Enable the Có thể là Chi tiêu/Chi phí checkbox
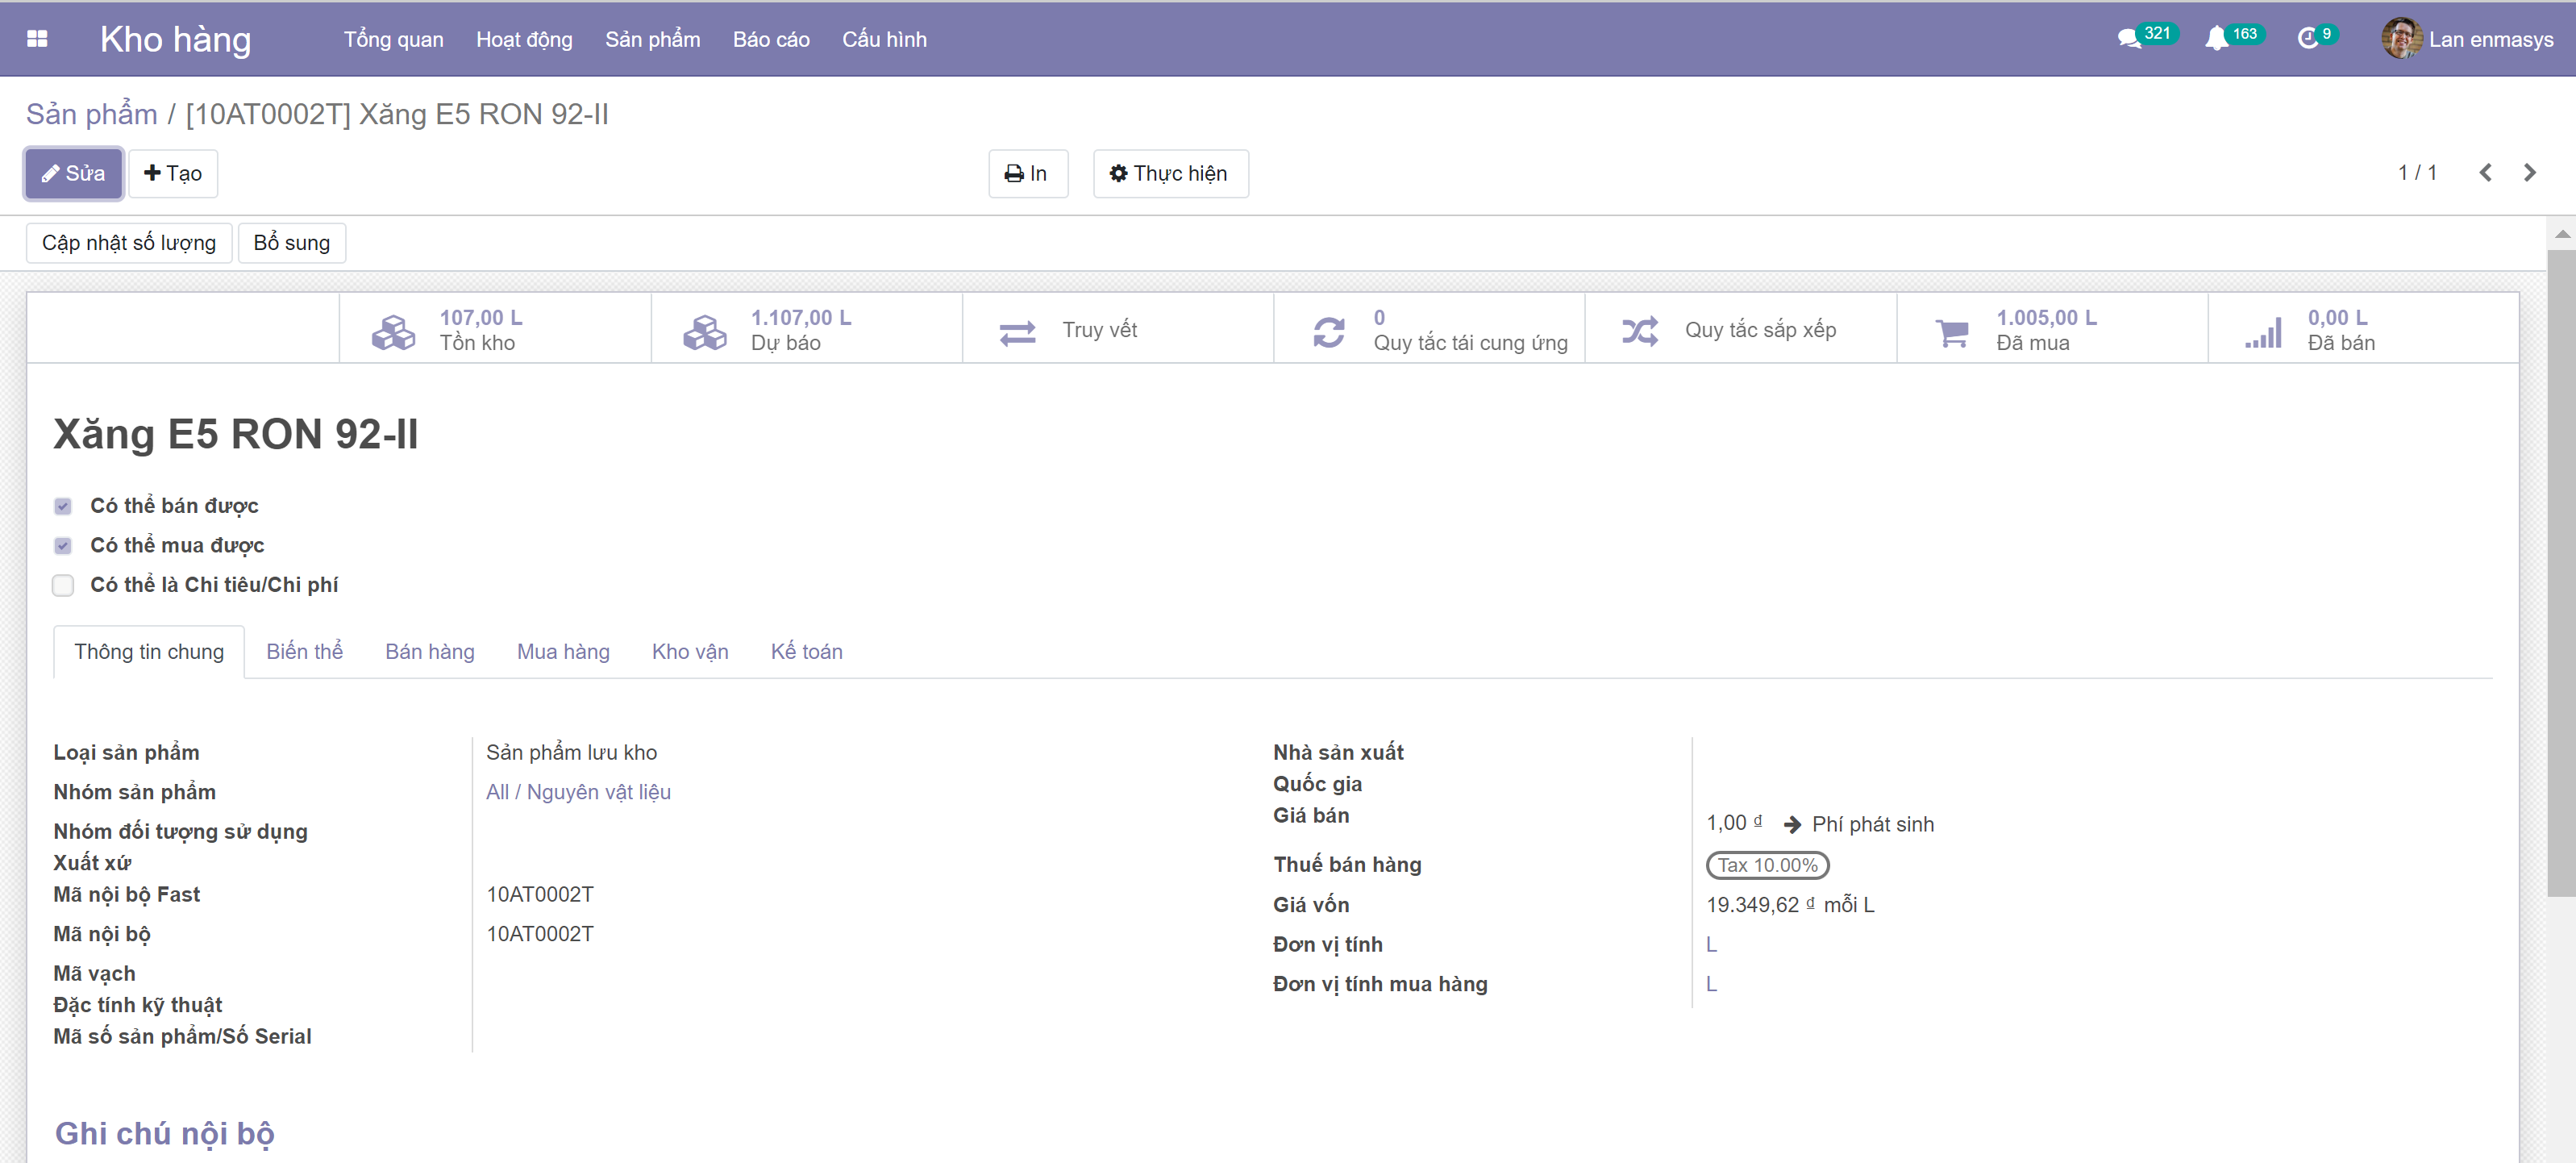The image size is (2576, 1163). tap(63, 585)
